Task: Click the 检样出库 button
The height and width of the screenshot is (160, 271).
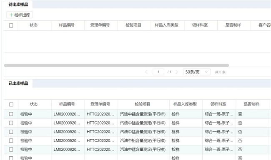Action: tap(20, 15)
